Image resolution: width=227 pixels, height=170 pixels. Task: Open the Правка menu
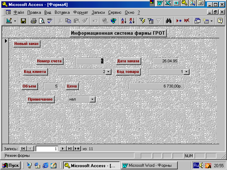tap(34, 12)
